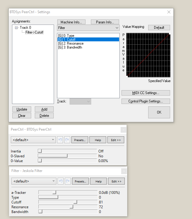Click the Machine Info... button
The image size is (192, 219).
pyautogui.click(x=71, y=22)
